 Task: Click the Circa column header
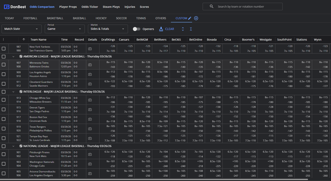[228, 39]
